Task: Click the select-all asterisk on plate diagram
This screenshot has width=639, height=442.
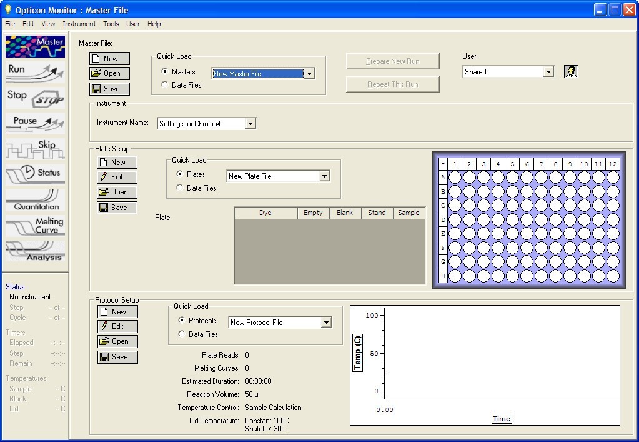Action: [443, 164]
